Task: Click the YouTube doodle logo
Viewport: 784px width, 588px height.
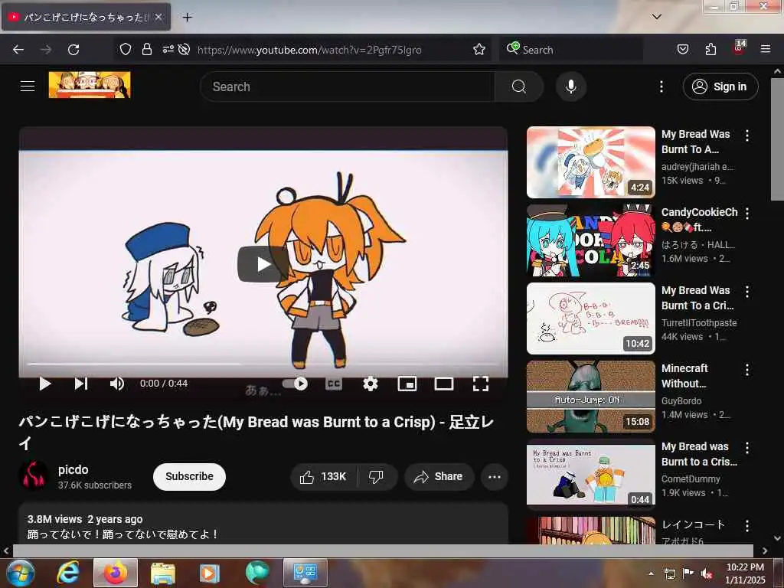Action: 90,84
